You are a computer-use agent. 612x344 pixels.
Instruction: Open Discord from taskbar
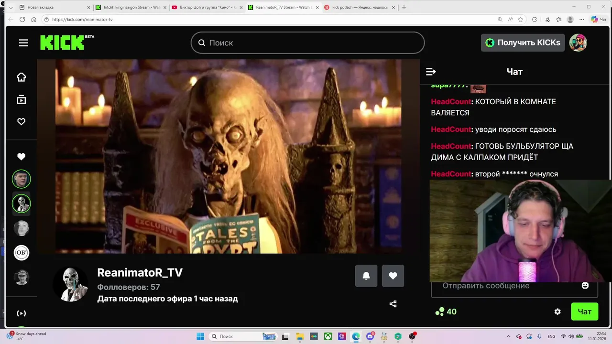(370, 336)
